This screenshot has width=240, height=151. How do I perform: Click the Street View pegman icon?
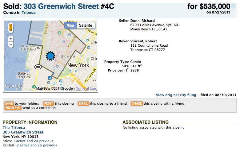pos(11,28)
